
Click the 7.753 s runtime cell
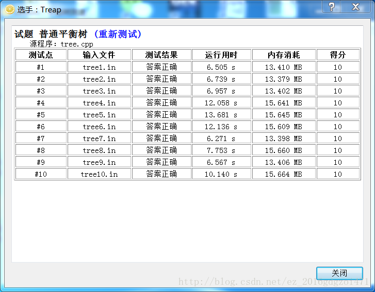(221, 150)
